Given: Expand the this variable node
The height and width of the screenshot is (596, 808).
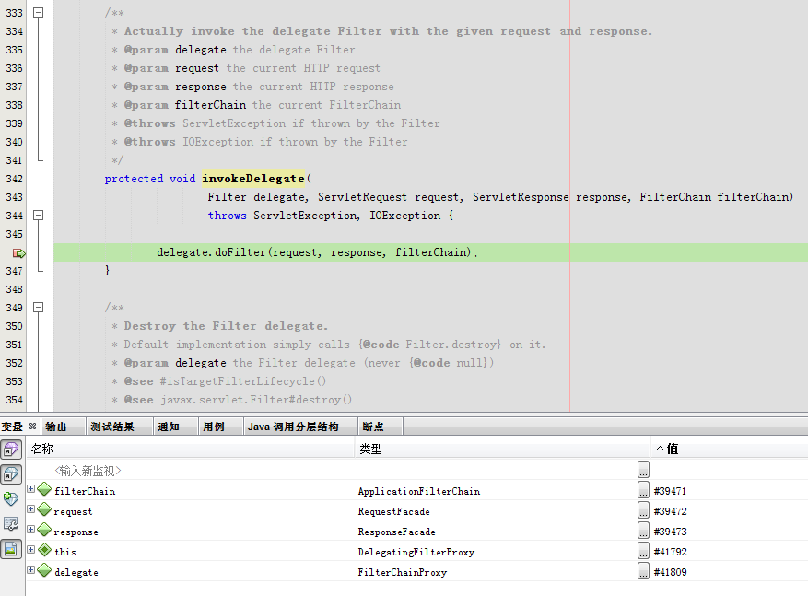Looking at the screenshot, I should point(31,550).
